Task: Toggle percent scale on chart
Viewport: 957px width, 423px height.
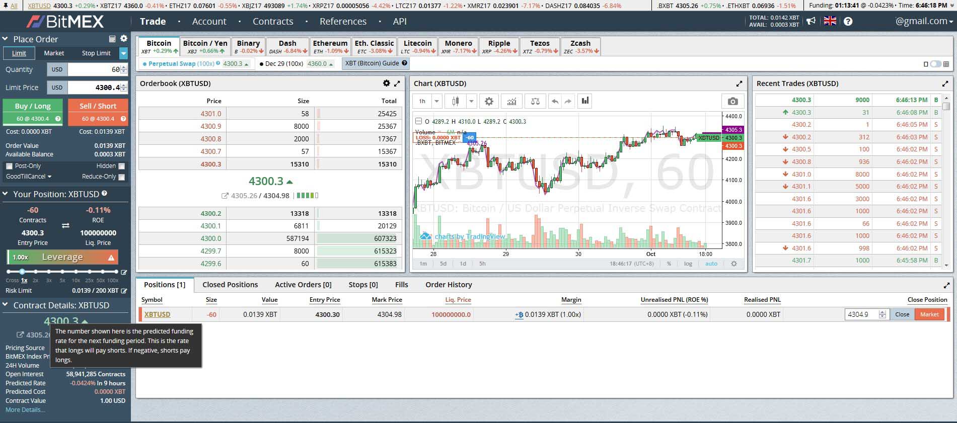Action: [669, 264]
